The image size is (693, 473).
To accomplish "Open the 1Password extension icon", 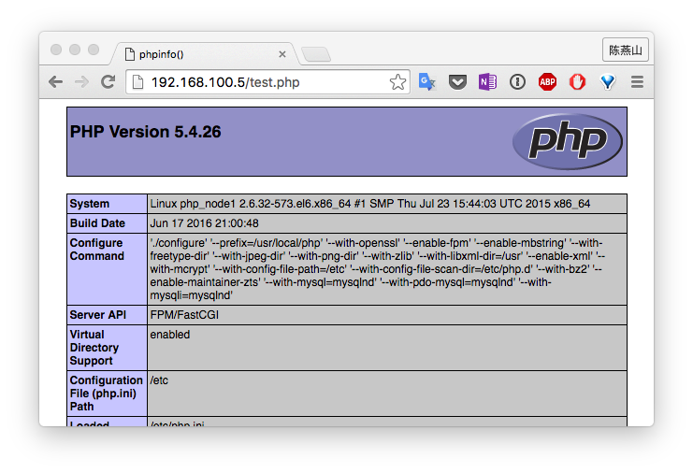I will pos(517,81).
